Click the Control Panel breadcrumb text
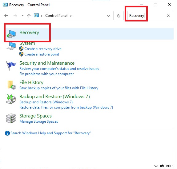The height and width of the screenshot is (169, 177). [56, 16]
